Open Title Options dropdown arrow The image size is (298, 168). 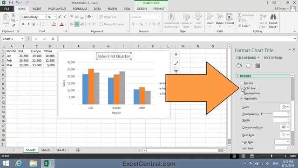click(x=258, y=58)
